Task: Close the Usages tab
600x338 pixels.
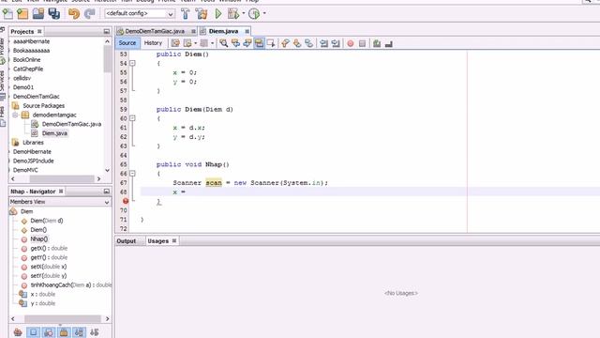Action: point(174,240)
